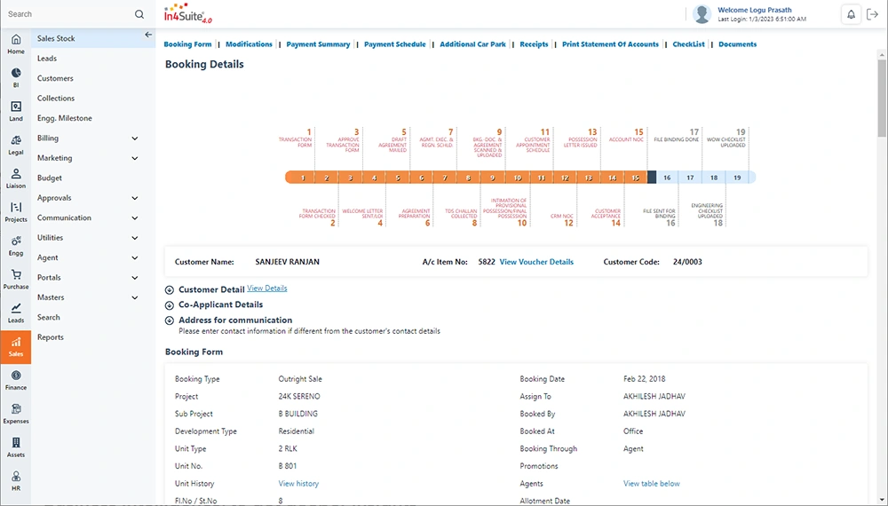Screen dimensions: 888x506
Task: Expand the Customer Detail section
Action: (x=170, y=290)
